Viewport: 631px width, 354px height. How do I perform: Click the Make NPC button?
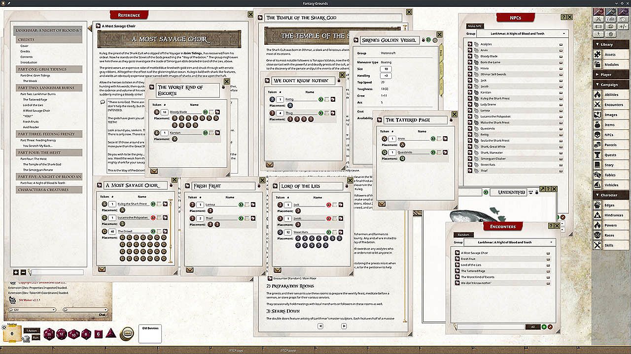click(x=475, y=26)
